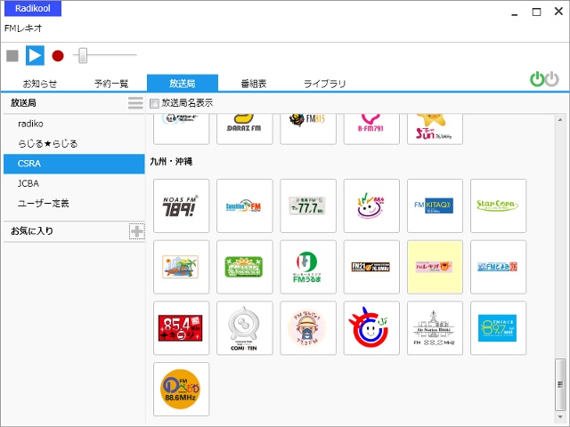
Task: Click the vertical scrollbar thumb
Action: (560, 384)
